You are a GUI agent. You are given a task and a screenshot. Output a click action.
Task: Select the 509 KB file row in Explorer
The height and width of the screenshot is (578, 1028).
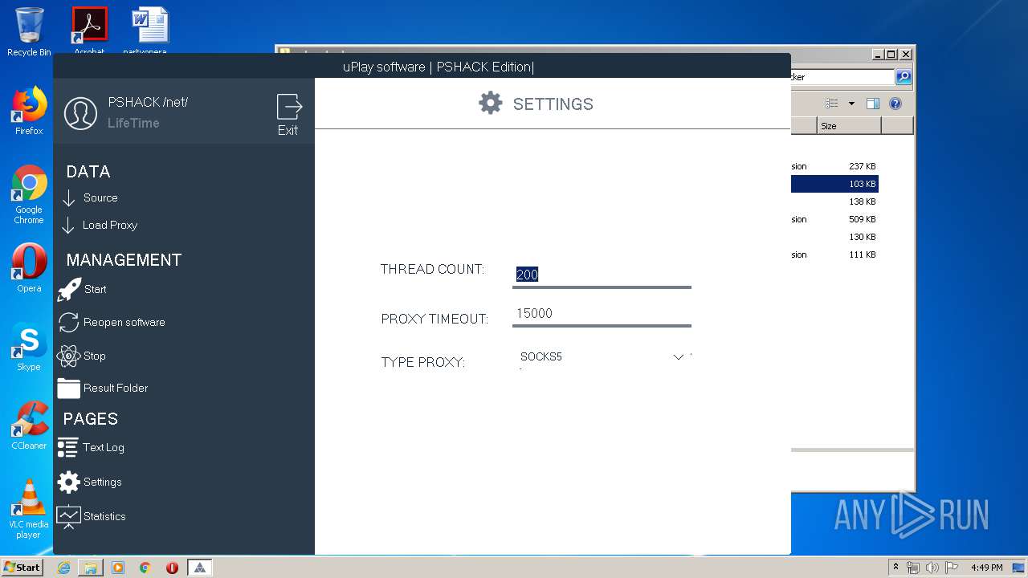(x=834, y=220)
